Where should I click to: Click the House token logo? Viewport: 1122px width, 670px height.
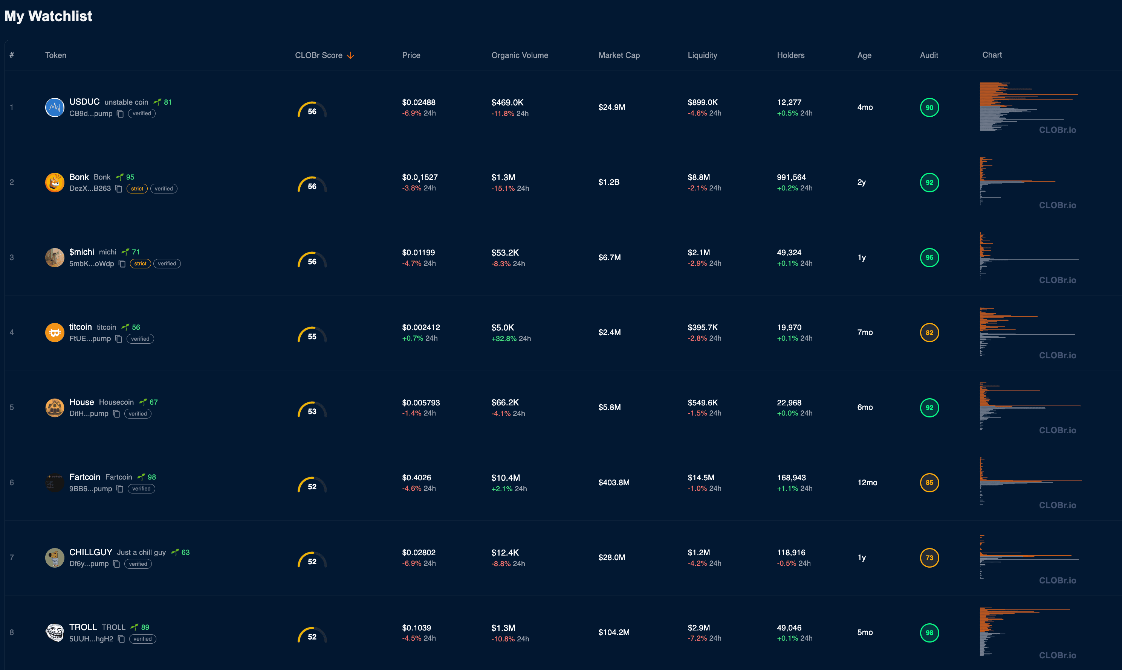(x=55, y=408)
